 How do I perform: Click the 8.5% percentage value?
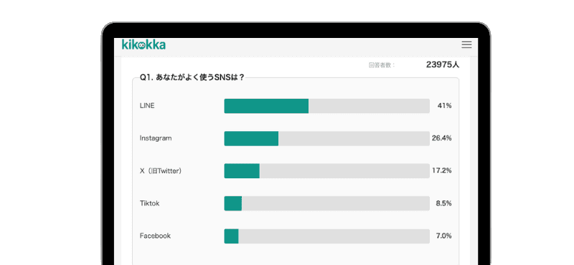(x=443, y=203)
